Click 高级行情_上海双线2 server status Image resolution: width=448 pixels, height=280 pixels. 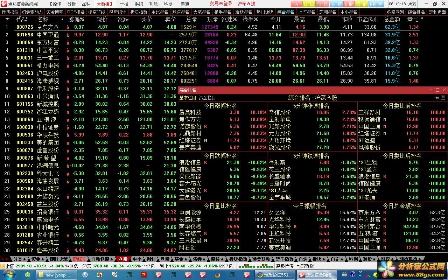point(295,266)
